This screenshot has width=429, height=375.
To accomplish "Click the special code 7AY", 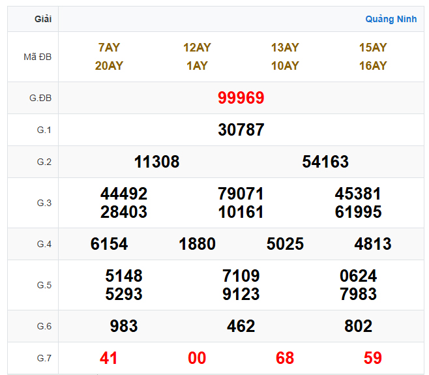I will (109, 48).
